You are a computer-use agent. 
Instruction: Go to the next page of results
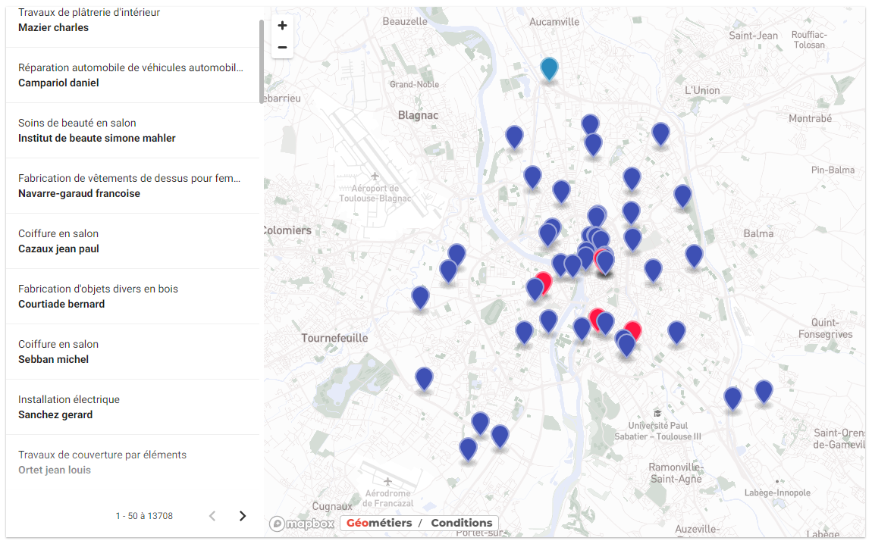(243, 516)
